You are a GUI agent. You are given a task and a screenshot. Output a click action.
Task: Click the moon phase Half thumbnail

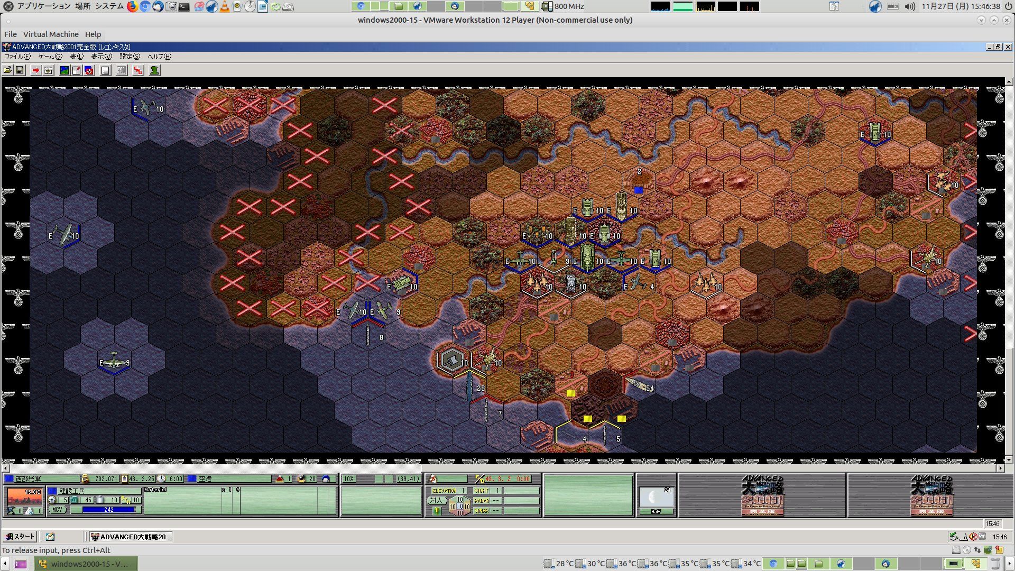coord(656,501)
